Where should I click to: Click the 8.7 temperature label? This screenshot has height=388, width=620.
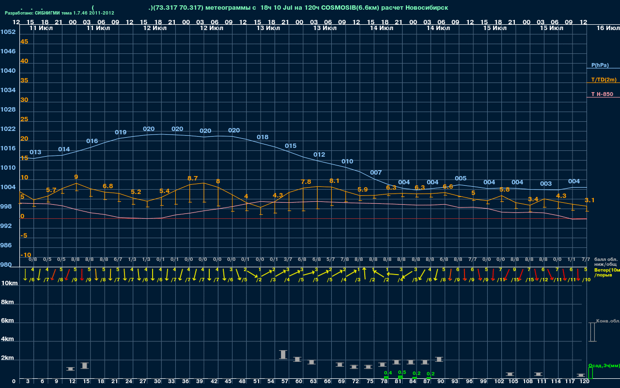pos(192,178)
